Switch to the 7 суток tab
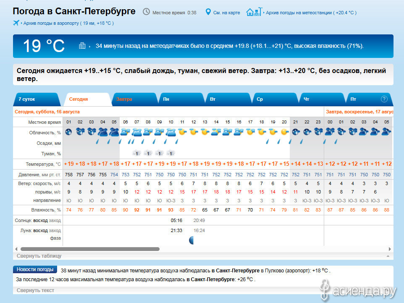Screen dimensions: 404x303 (x=36, y=99)
